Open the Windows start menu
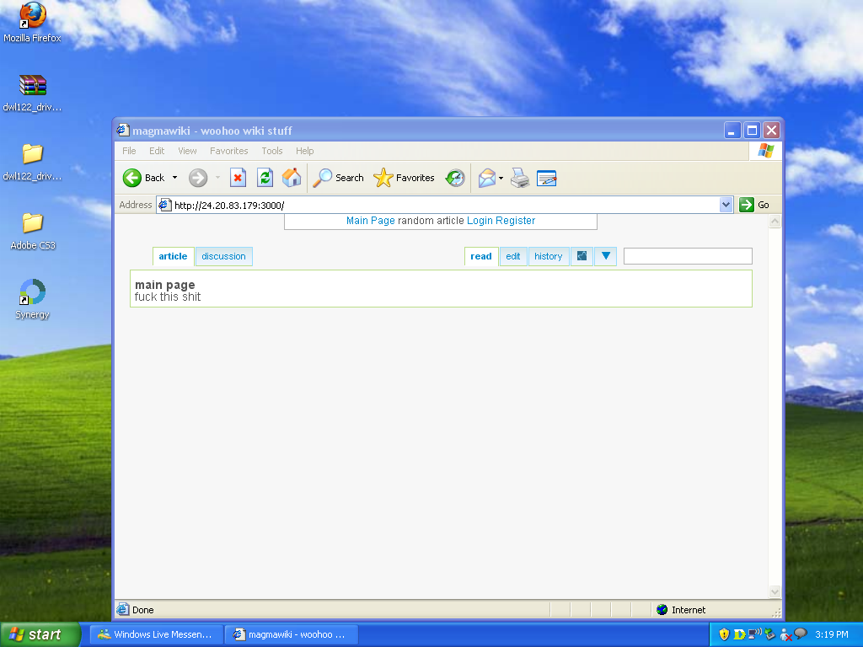This screenshot has height=647, width=863. coord(40,634)
